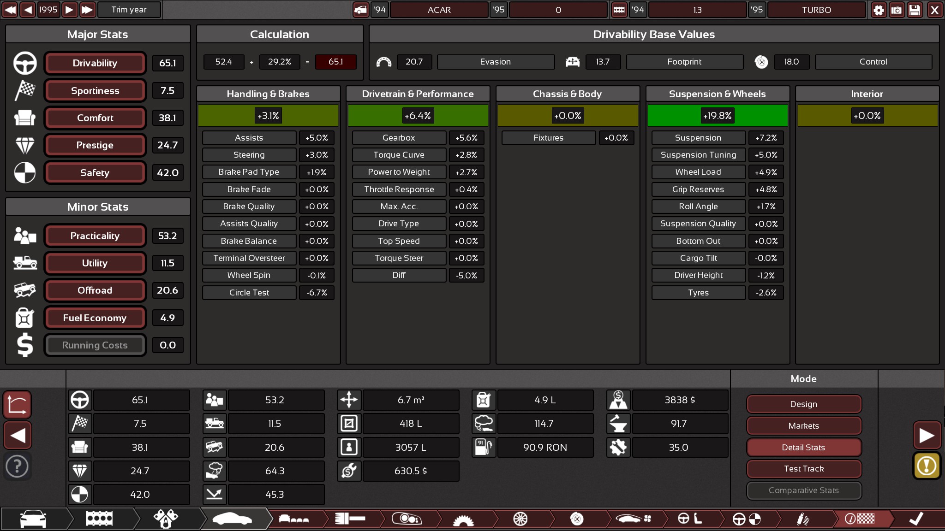
Task: Open Comparative Stats mode
Action: pos(804,490)
